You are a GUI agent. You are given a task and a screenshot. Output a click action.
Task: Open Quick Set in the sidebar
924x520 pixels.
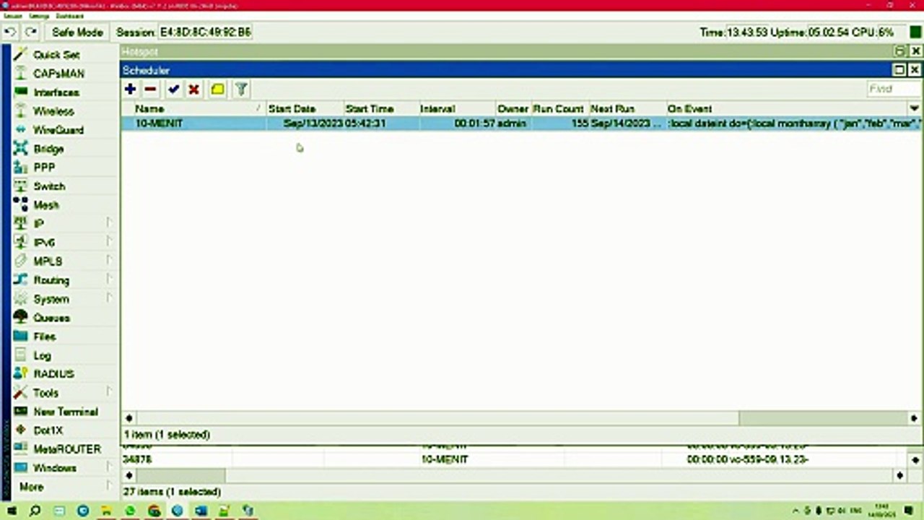coord(56,55)
